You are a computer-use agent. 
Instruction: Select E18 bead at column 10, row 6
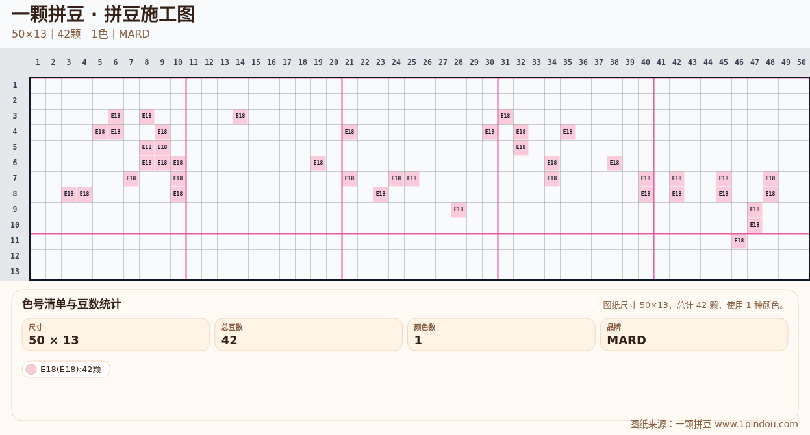178,163
